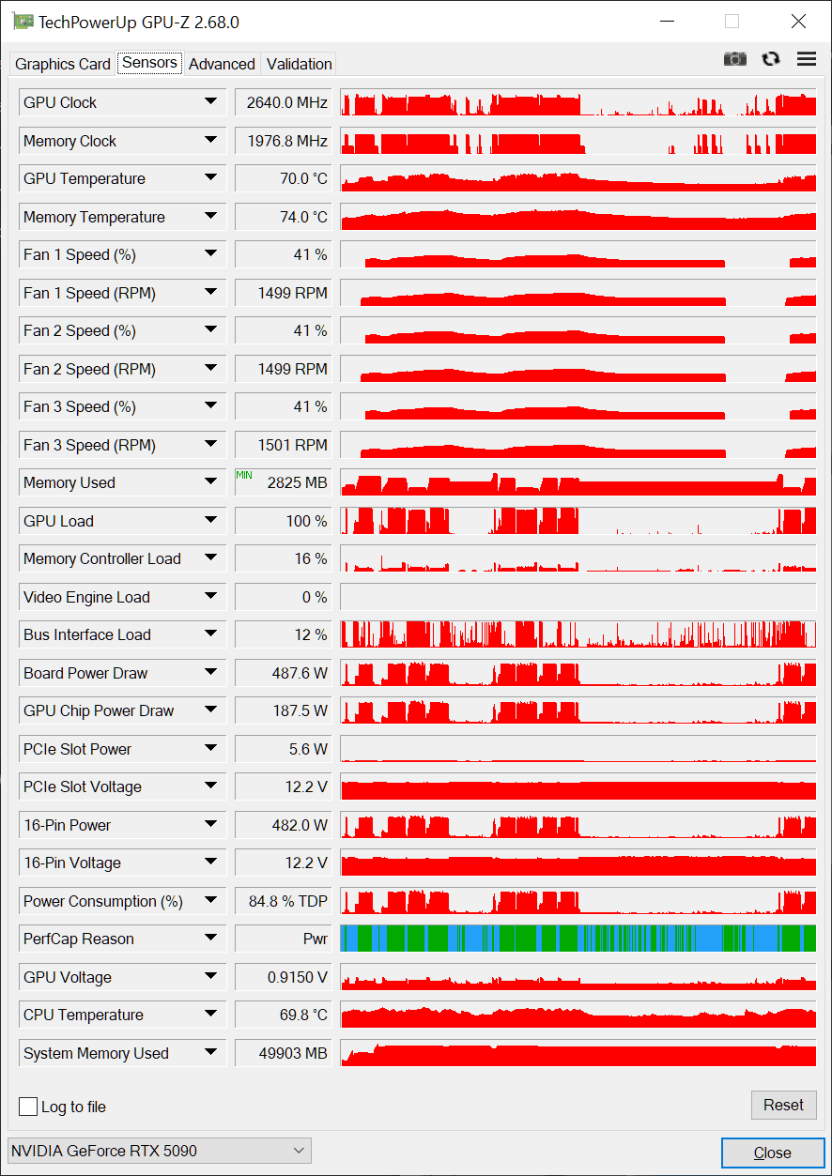Image resolution: width=832 pixels, height=1176 pixels.
Task: Click the System Memory Used graph
Action: pyautogui.click(x=578, y=1053)
